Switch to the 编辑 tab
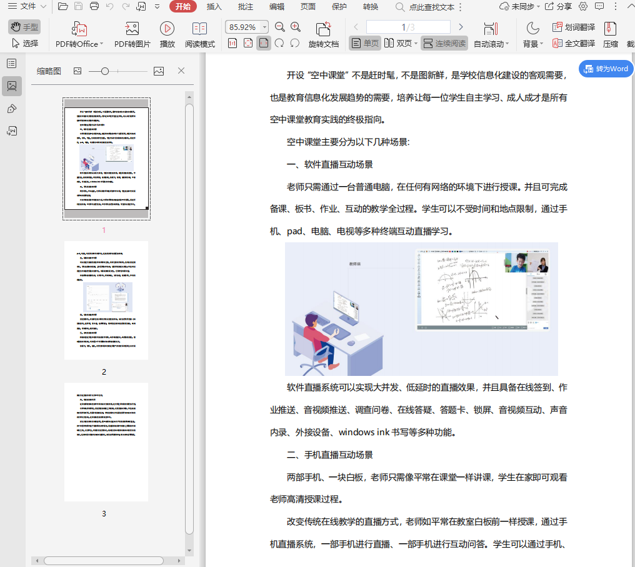 click(277, 6)
